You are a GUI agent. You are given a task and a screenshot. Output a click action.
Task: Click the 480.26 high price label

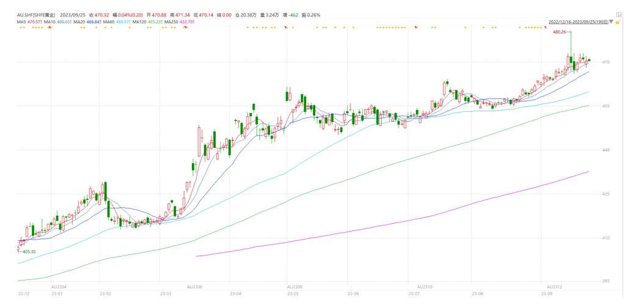coord(559,32)
